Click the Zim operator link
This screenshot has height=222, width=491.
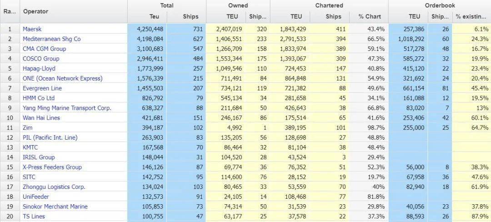click(28, 127)
